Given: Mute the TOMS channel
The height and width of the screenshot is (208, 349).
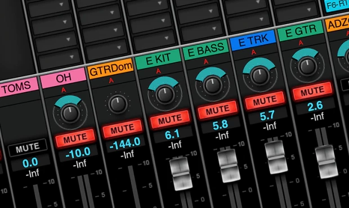Looking at the screenshot, I should pyautogui.click(x=28, y=147).
